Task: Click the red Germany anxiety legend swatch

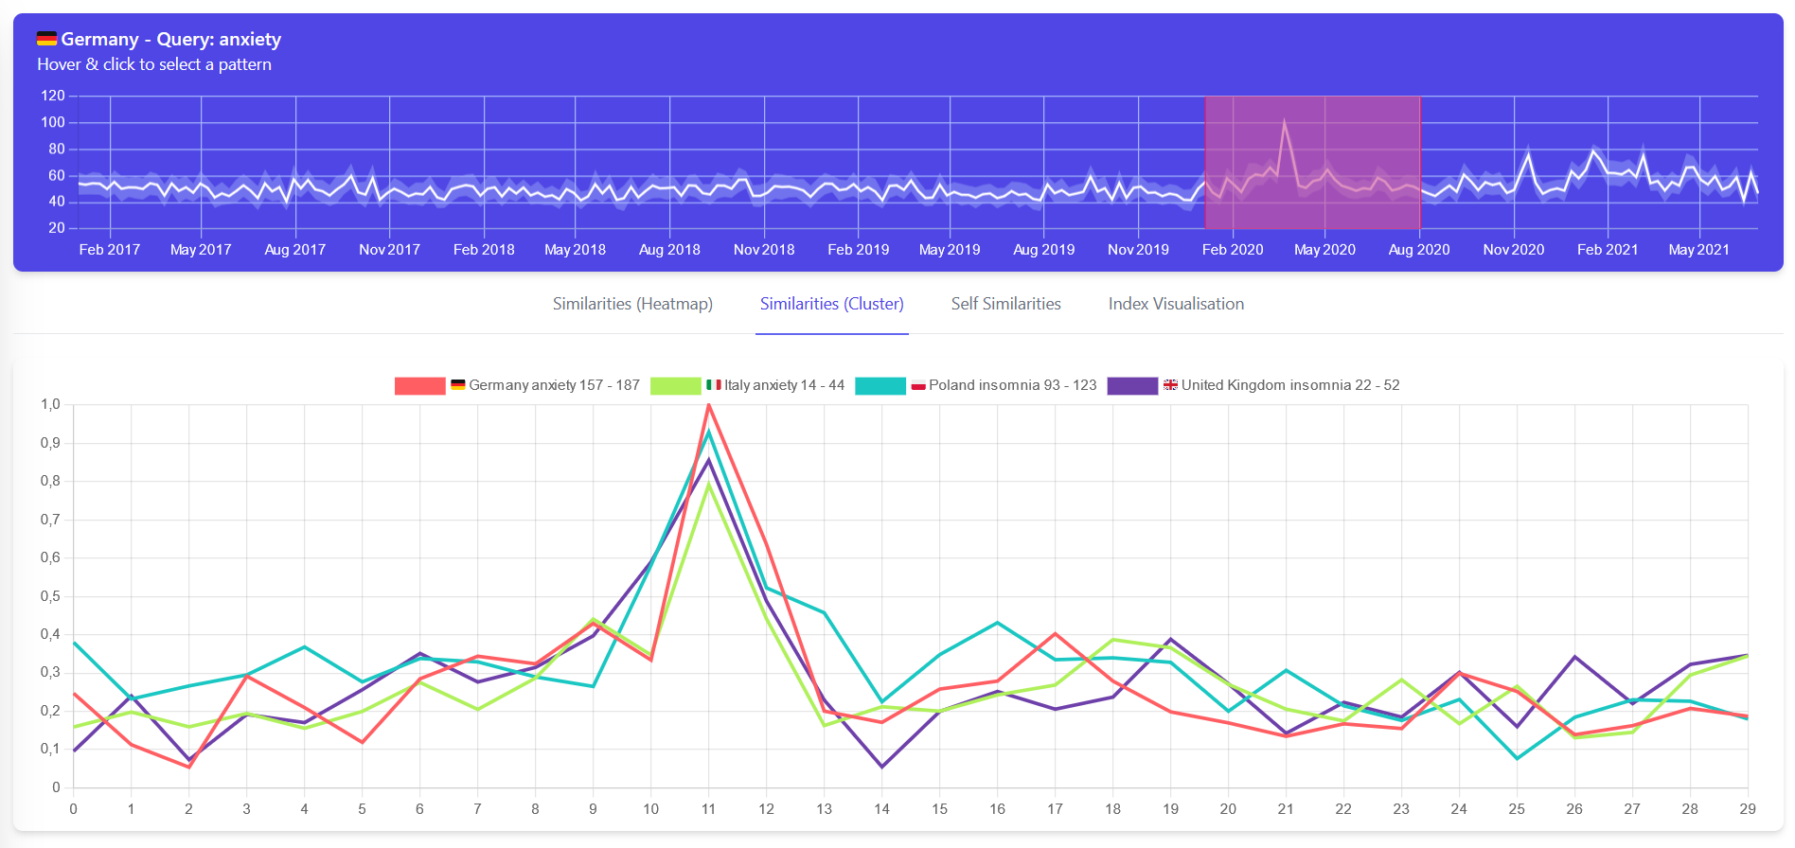Action: click(x=419, y=386)
